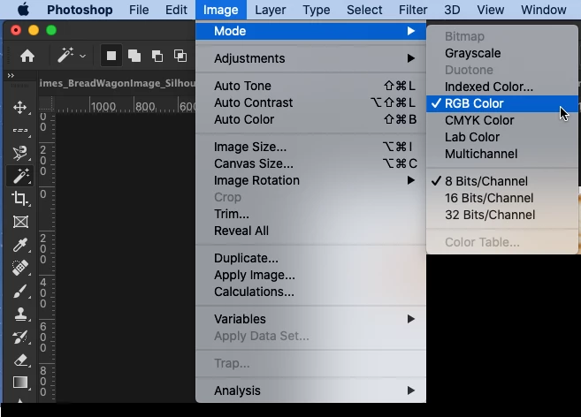The height and width of the screenshot is (417, 581).
Task: Apply Auto Color
Action: tap(311, 119)
